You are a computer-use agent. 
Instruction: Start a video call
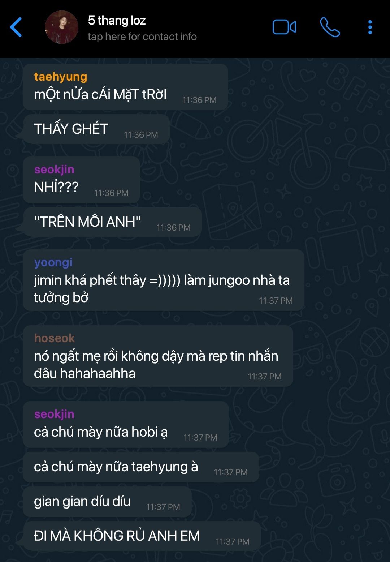coord(284,27)
